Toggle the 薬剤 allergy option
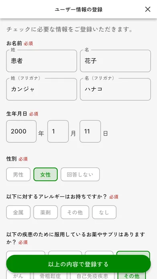The height and width of the screenshot is (279, 157). [x=46, y=212]
